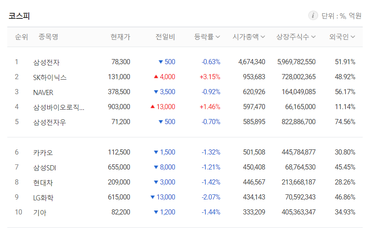This screenshot has height=232, width=370.
Task: Click NAVER change value 3,500
Action: [168, 92]
